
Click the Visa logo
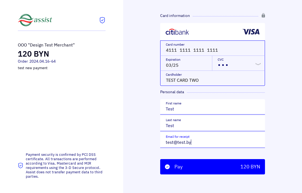point(251,32)
